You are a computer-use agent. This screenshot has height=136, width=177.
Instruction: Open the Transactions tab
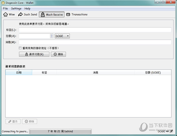click(77, 15)
